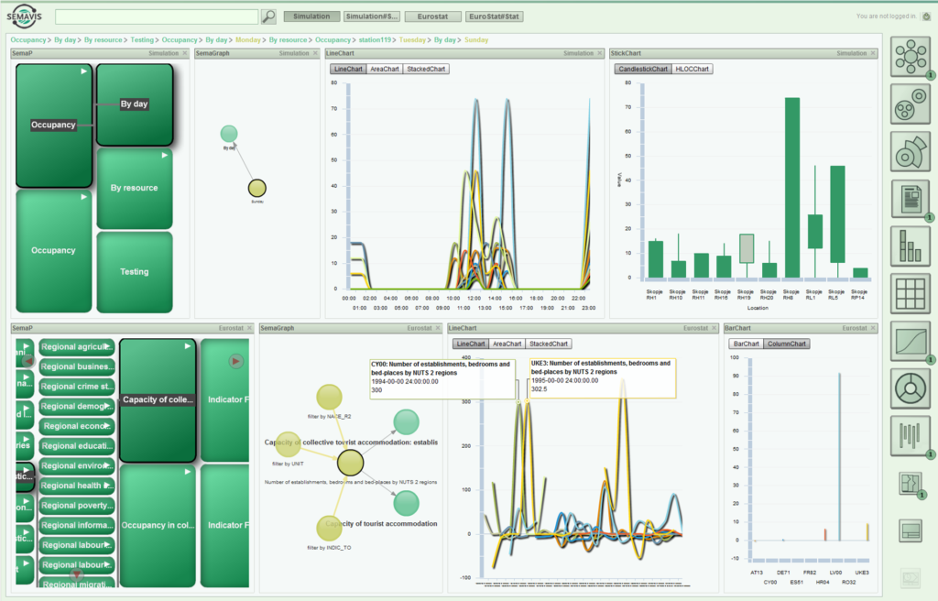The height and width of the screenshot is (601, 938).
Task: Expand the Regional agriculture category arrow
Action: [x=108, y=346]
